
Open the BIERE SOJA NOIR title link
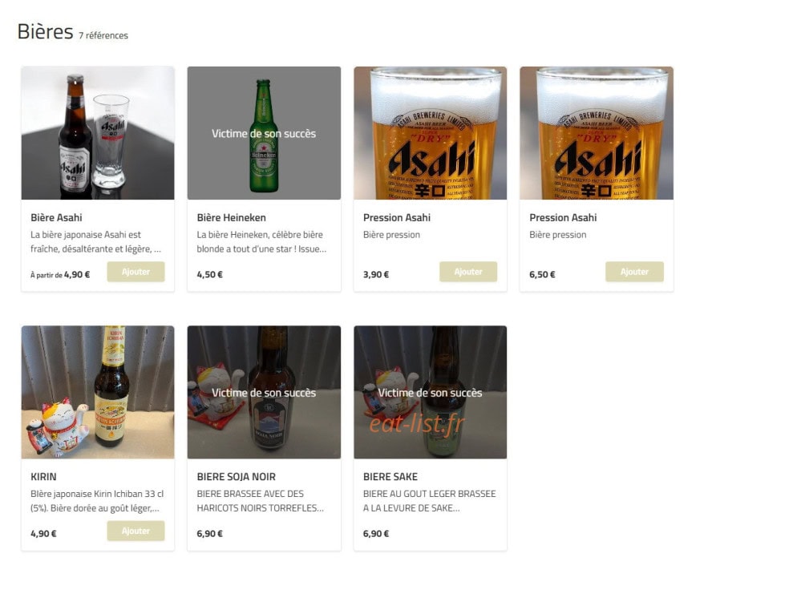click(237, 477)
